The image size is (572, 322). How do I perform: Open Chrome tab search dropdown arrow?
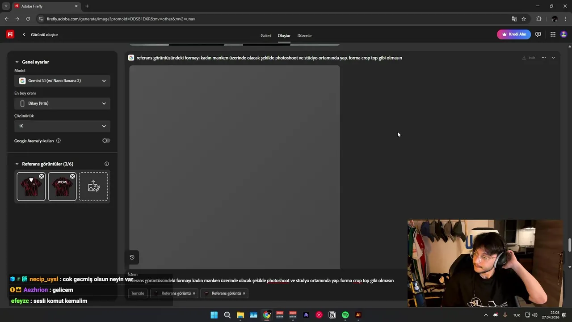(x=6, y=6)
